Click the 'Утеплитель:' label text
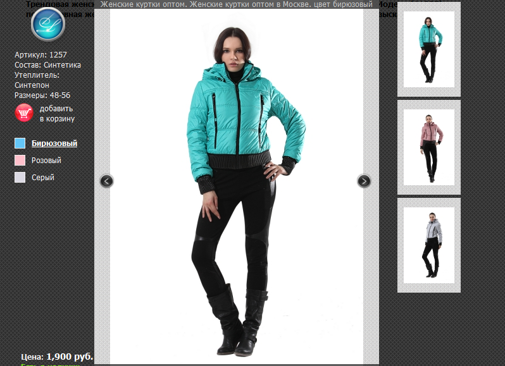This screenshot has height=366, width=505. point(37,75)
